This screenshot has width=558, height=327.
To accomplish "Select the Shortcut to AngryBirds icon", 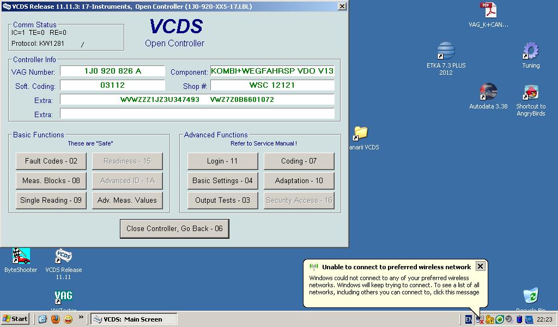I will coord(531,100).
